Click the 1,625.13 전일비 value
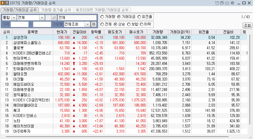The height and width of the screenshot is (139, 253). (x=233, y=131)
